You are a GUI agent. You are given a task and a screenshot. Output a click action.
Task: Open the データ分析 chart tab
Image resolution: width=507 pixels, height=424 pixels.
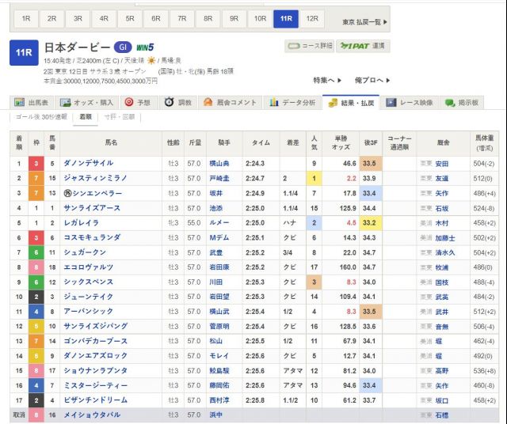(292, 103)
